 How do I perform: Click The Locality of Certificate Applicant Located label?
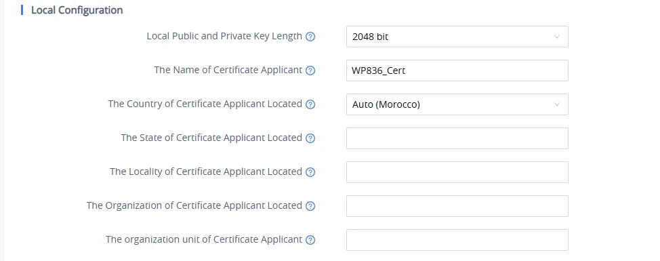tap(206, 172)
